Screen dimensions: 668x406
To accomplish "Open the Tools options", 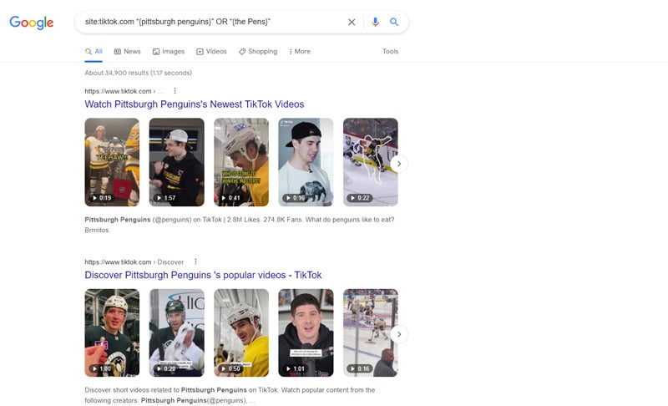I will coord(390,51).
